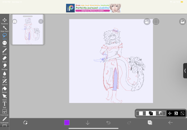This screenshot has height=130, width=187.
Task: Tap the back arrow in bottom bar
Action: point(170,123)
